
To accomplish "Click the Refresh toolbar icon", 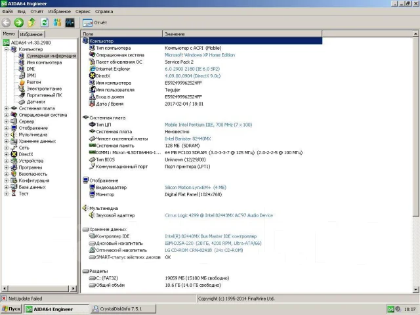I will [45, 22].
